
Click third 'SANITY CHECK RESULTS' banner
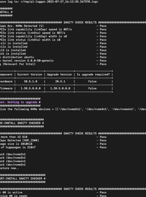[80, 189]
